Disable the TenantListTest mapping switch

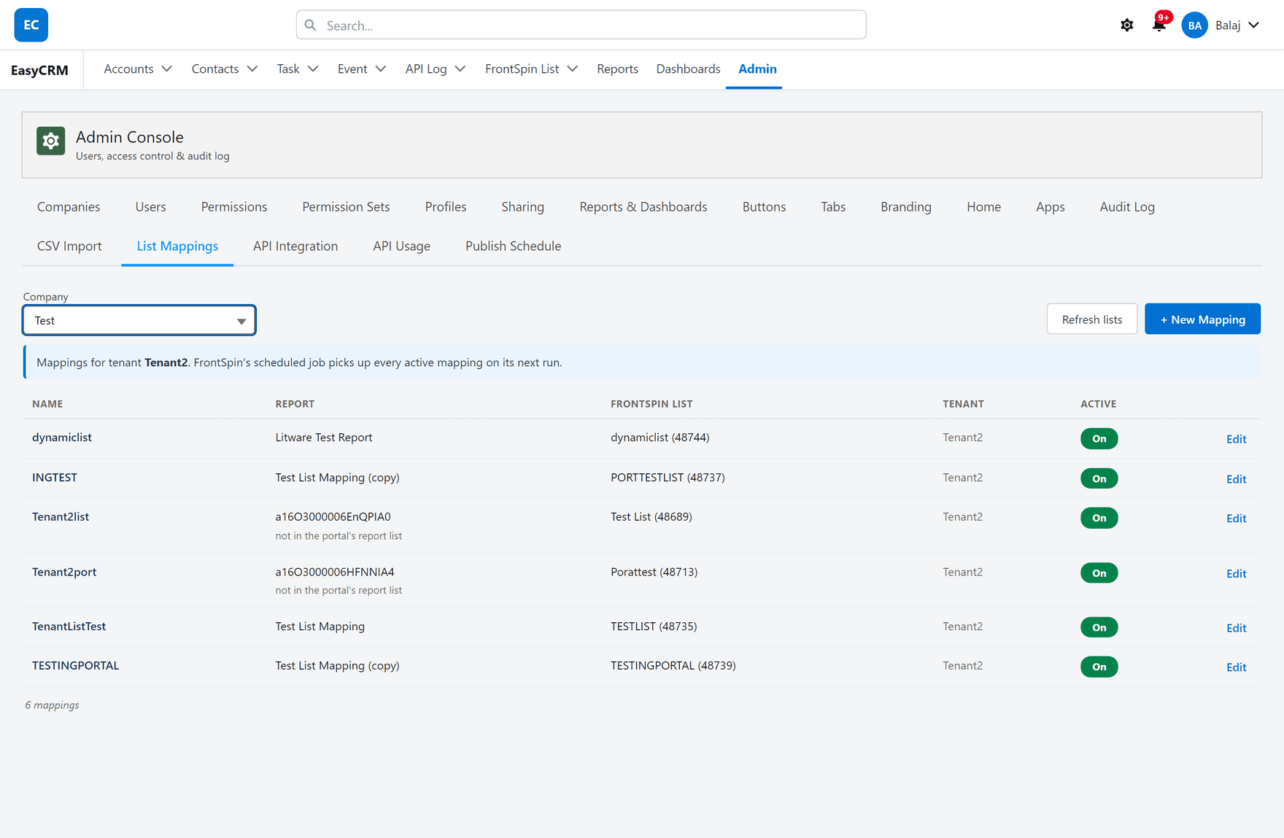tap(1099, 627)
